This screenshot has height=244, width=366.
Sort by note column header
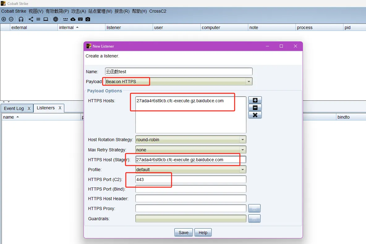(x=272, y=27)
